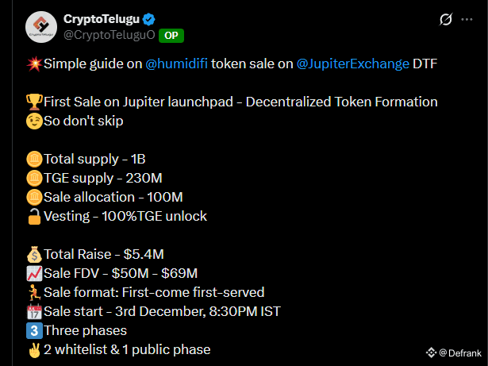Open the @humidifi mention link
This screenshot has height=366, width=488.
[x=179, y=64]
